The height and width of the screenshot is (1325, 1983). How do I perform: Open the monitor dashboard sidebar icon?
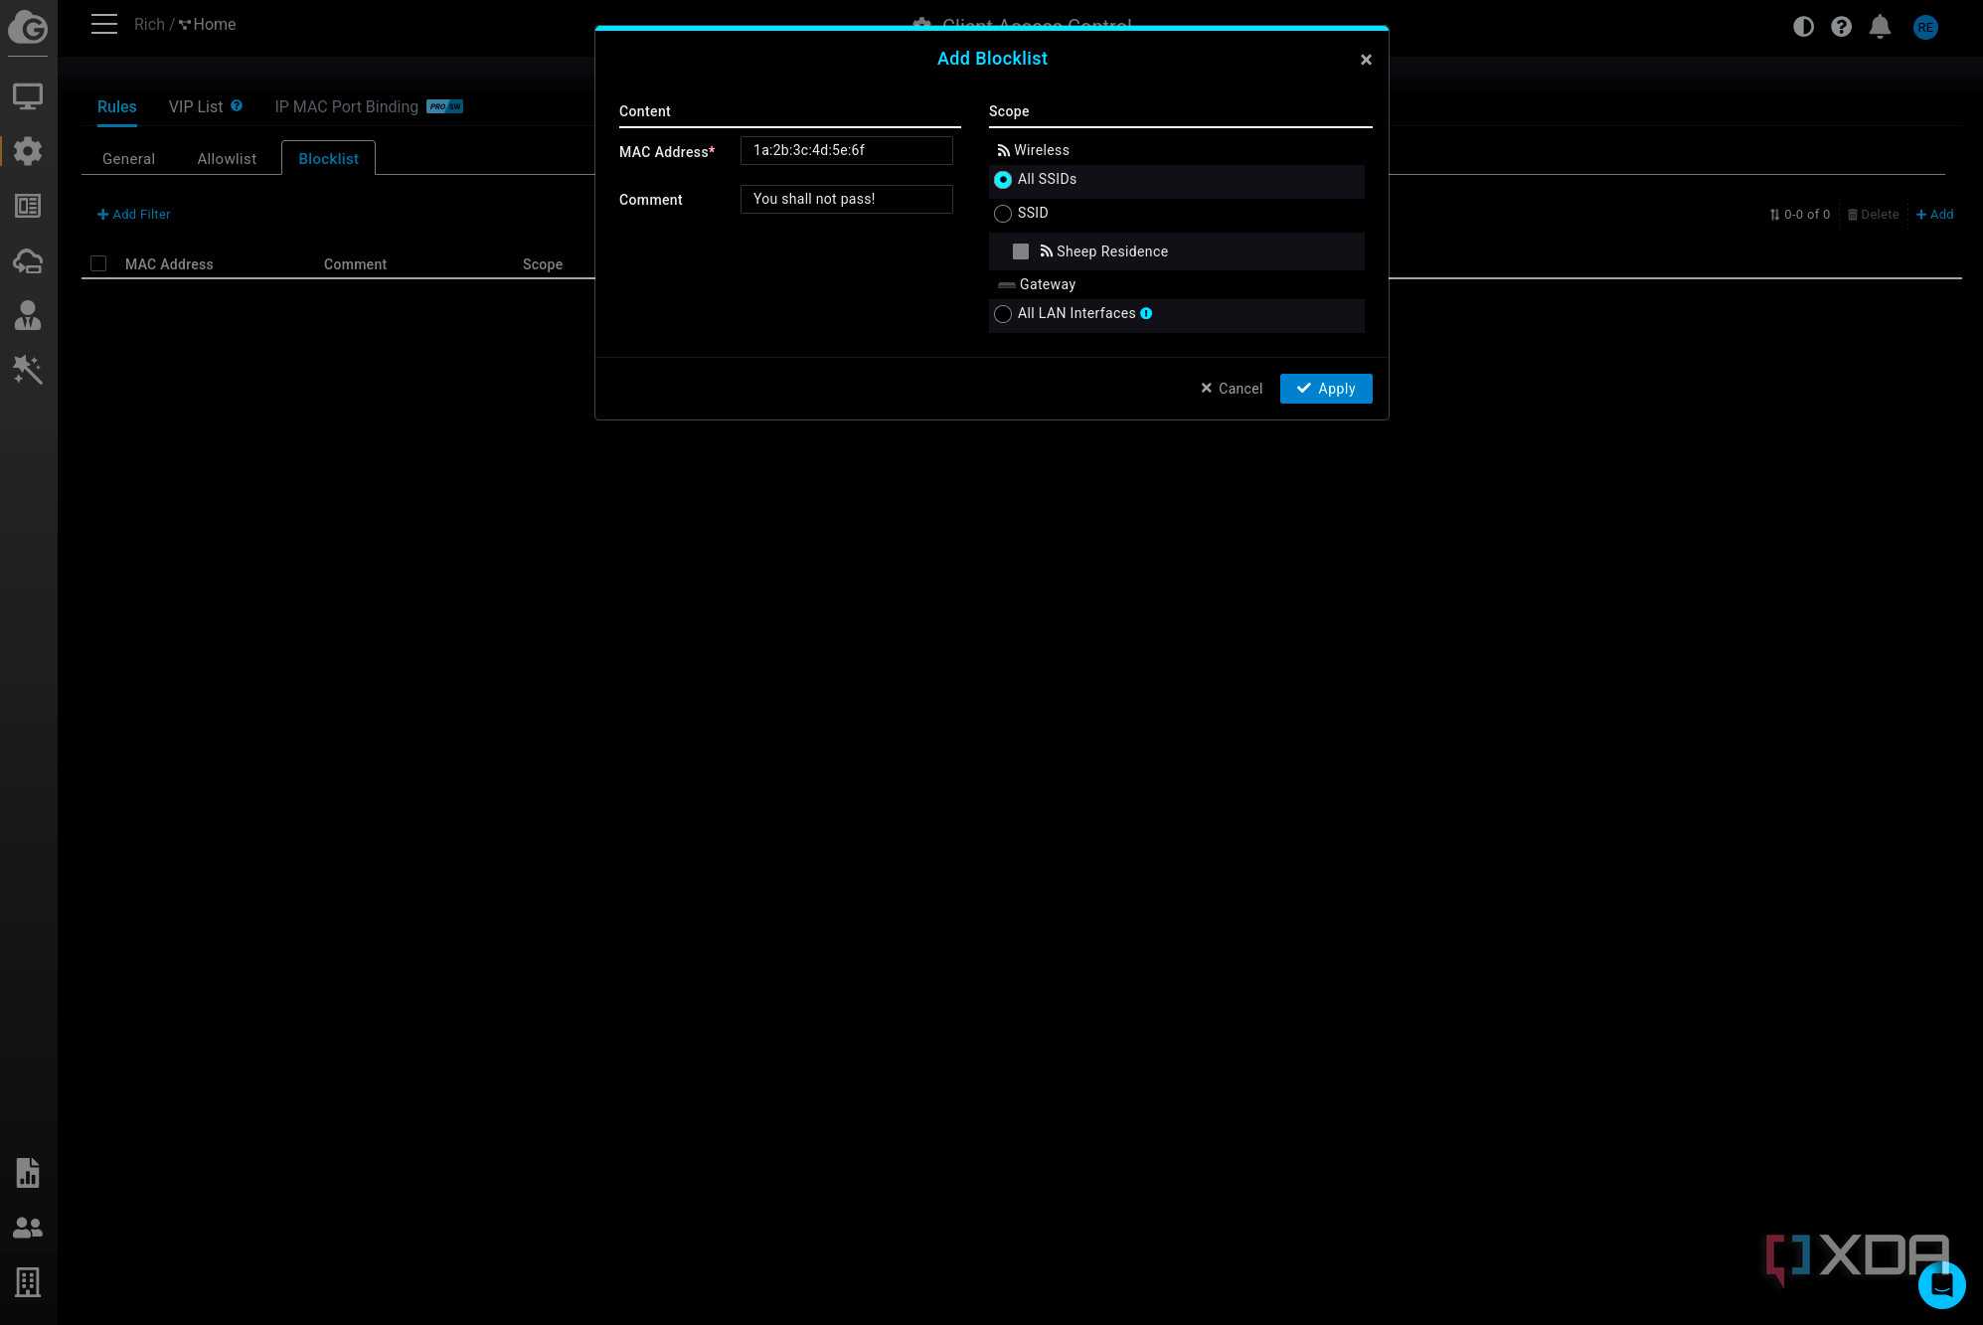pos(28,96)
